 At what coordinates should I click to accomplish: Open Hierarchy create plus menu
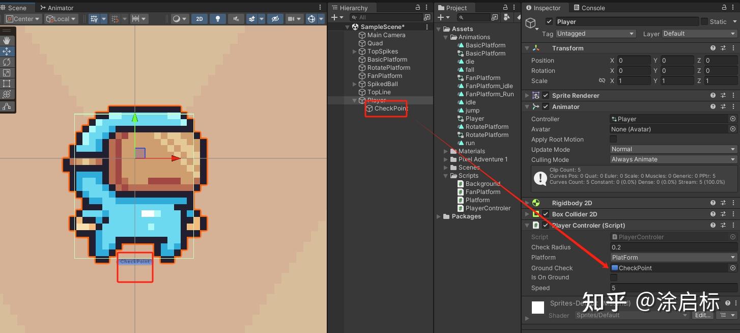click(x=337, y=17)
